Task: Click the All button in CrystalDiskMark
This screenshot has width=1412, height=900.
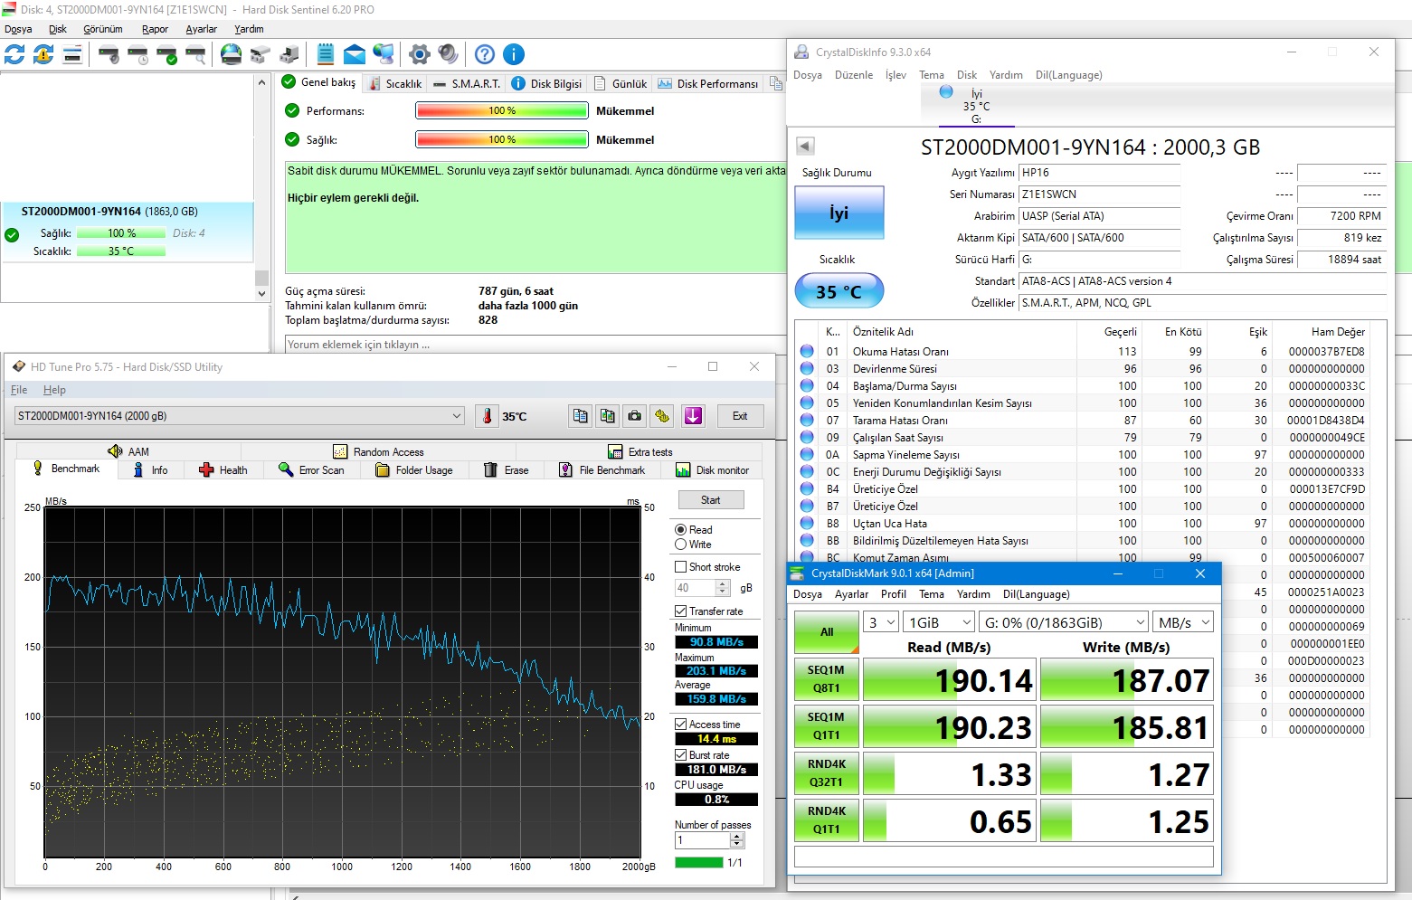Action: pos(827,632)
